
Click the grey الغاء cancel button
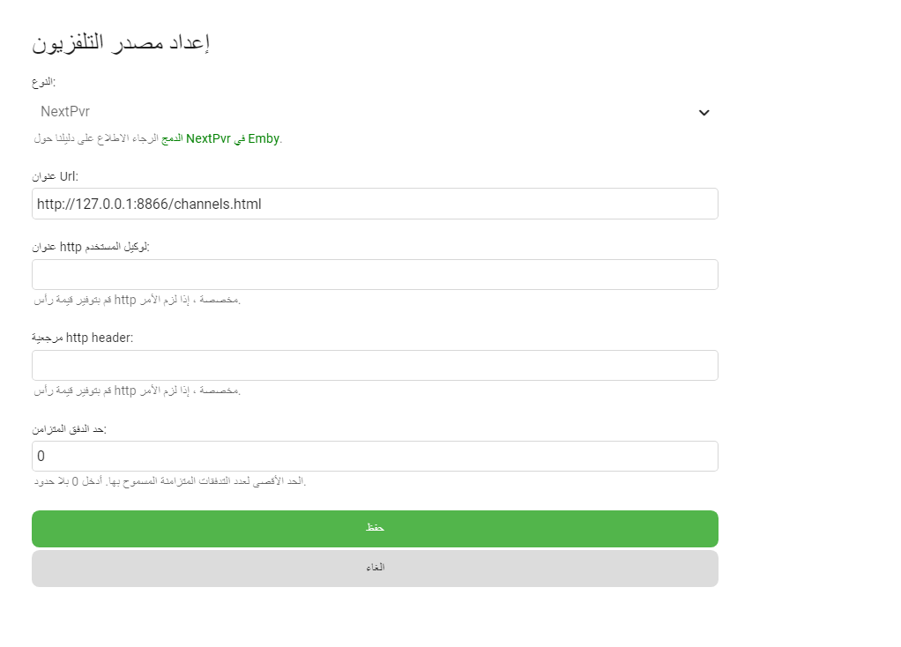click(x=375, y=569)
